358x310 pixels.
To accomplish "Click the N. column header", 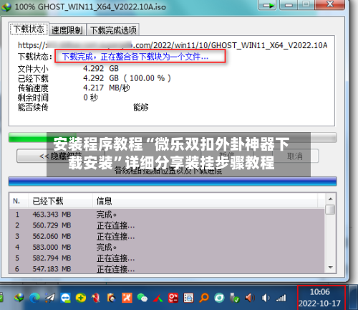I will point(19,201).
